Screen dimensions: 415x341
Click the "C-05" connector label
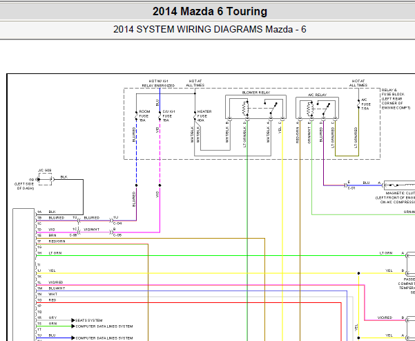pos(117,235)
